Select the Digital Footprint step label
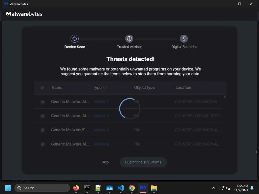 184,47
